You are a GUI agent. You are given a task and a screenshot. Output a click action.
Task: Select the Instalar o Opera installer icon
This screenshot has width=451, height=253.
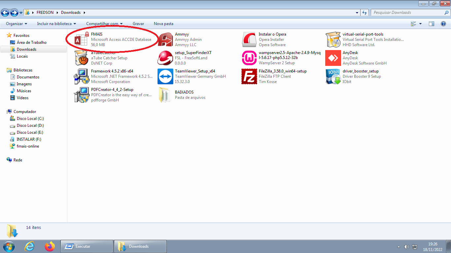pyautogui.click(x=249, y=40)
